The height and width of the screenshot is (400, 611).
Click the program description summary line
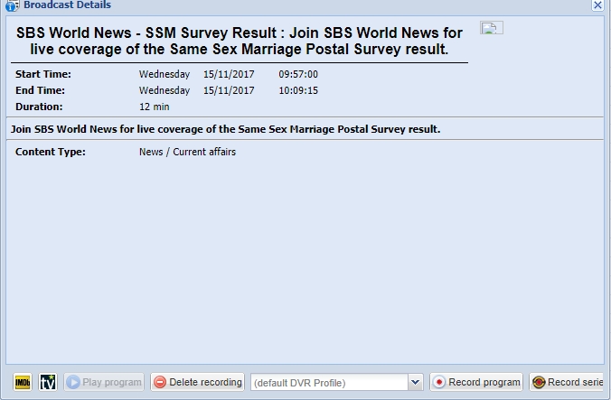tap(225, 129)
